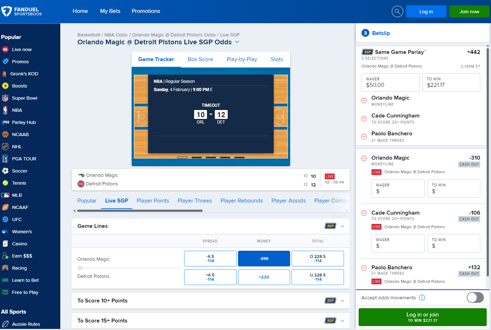Click Log in or join button
Viewport: 491px width, 330px height.
(x=422, y=317)
